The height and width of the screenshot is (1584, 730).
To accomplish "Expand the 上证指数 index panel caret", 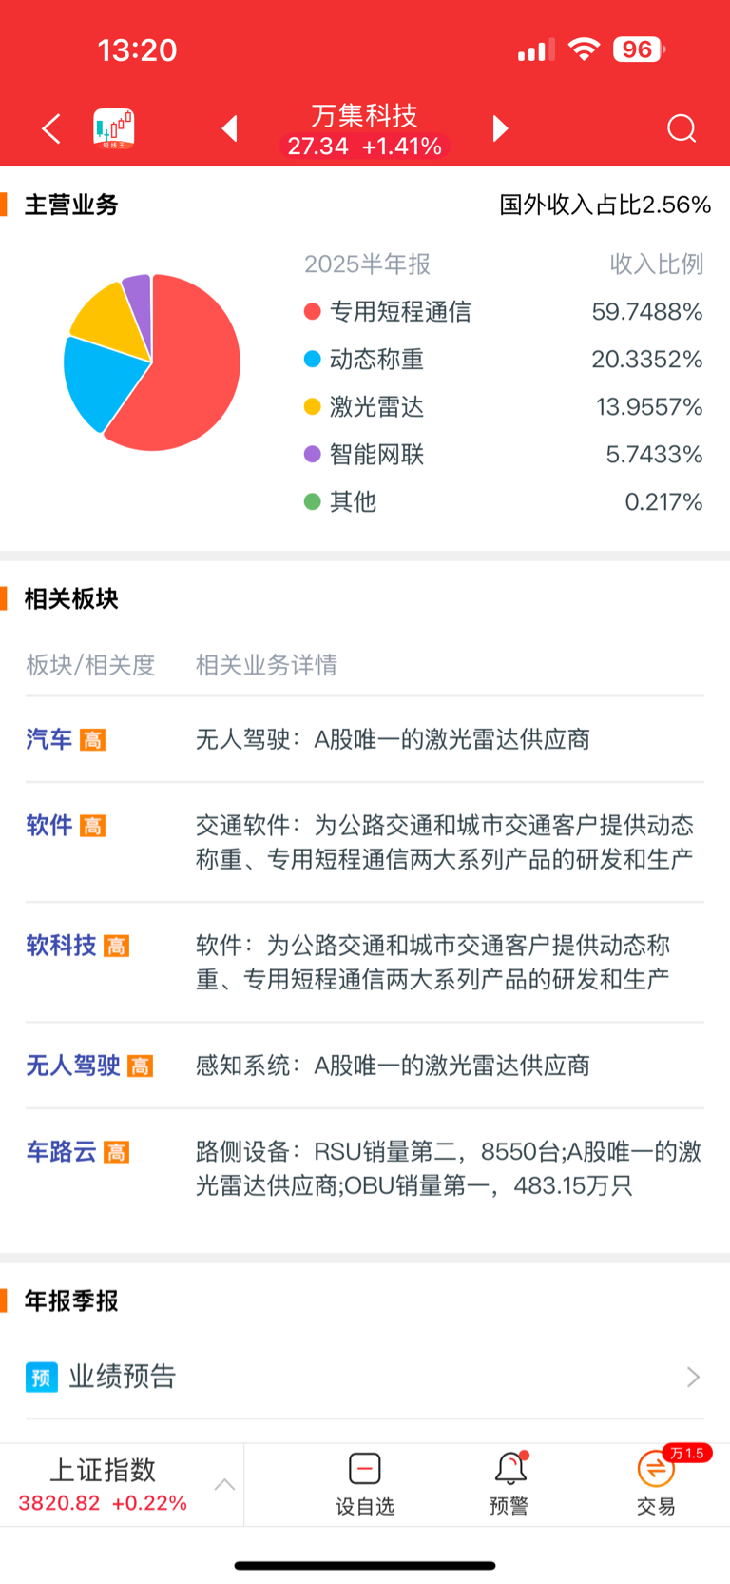I will click(x=224, y=1484).
